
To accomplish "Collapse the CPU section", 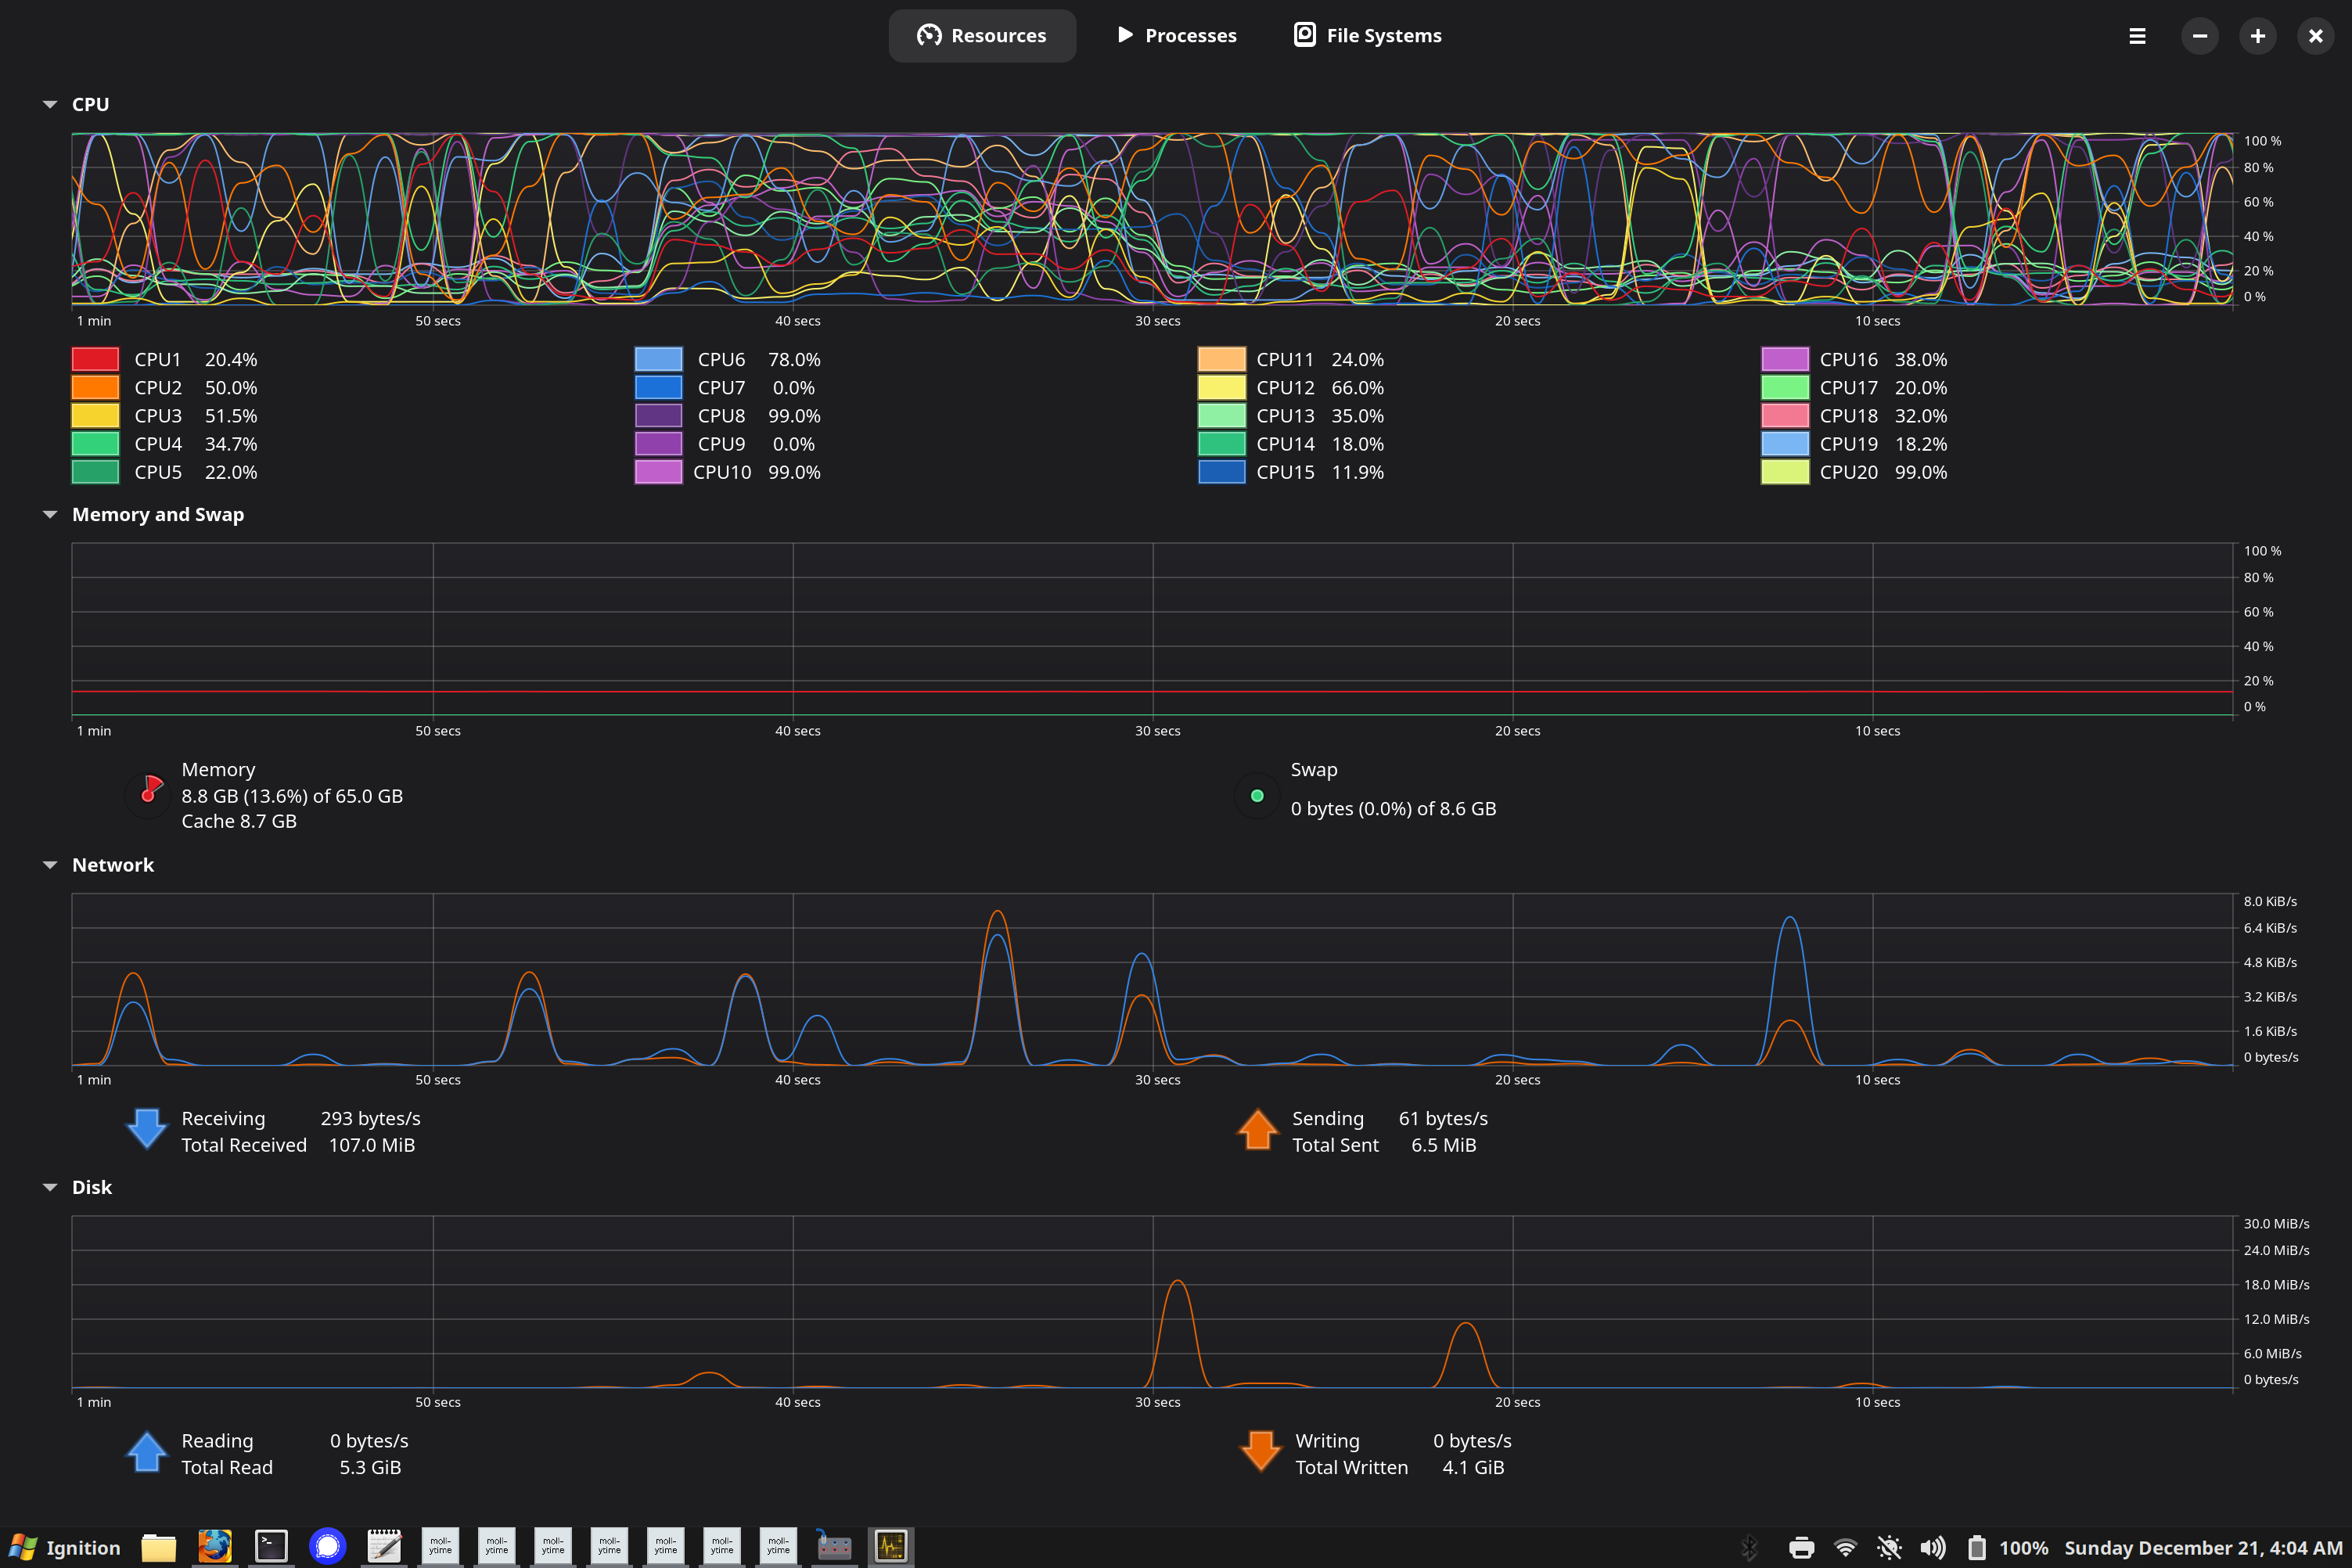I will (x=50, y=104).
